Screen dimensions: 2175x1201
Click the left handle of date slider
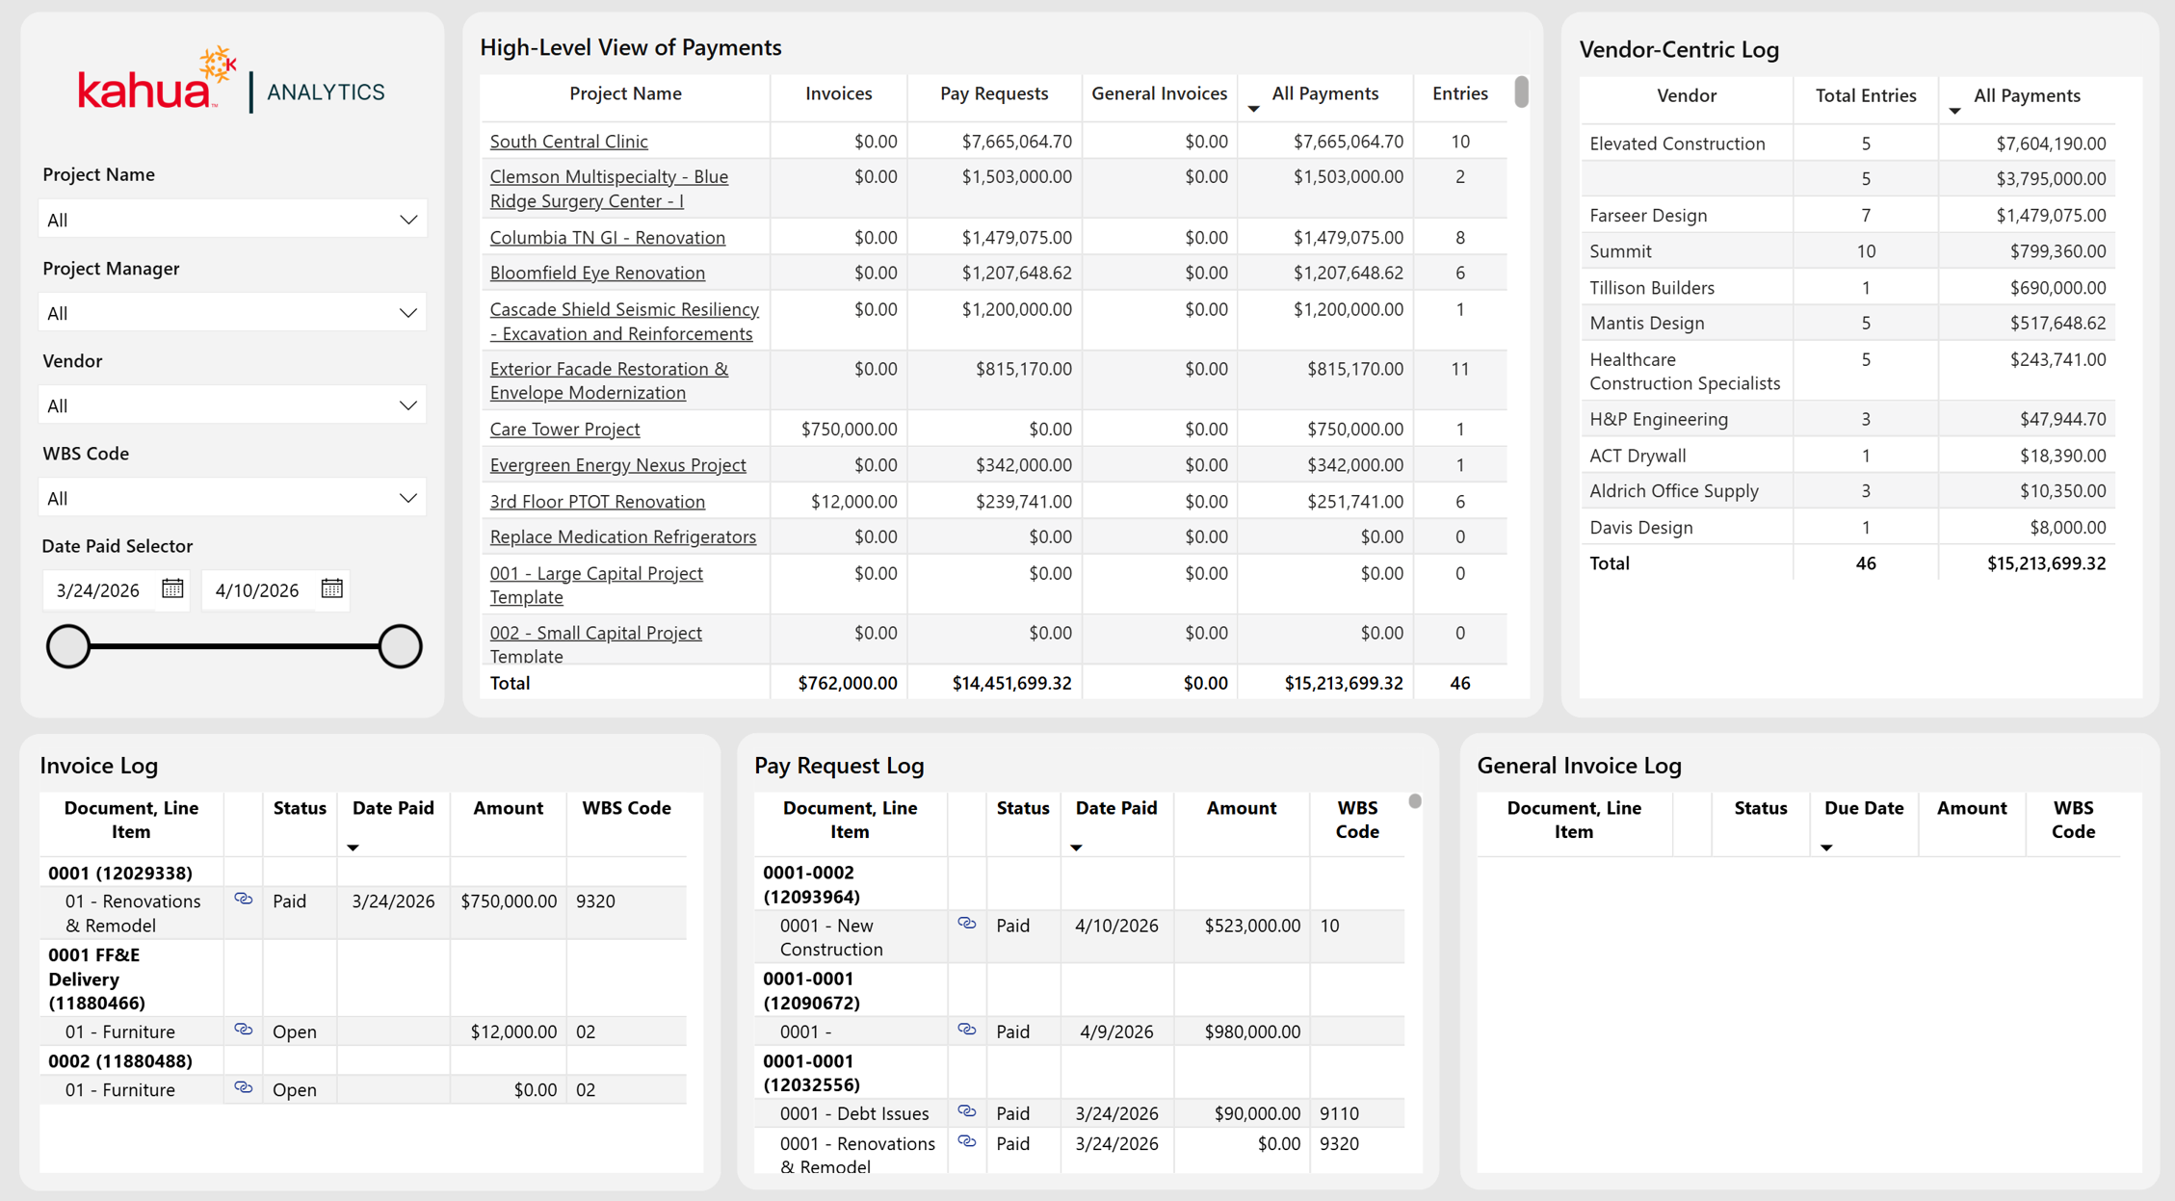(68, 646)
